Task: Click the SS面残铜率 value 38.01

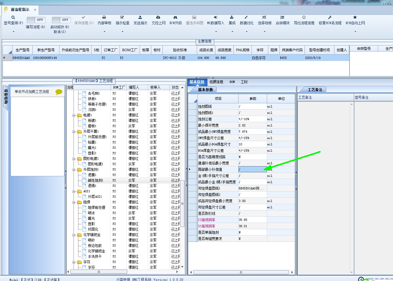Action: pos(253,226)
